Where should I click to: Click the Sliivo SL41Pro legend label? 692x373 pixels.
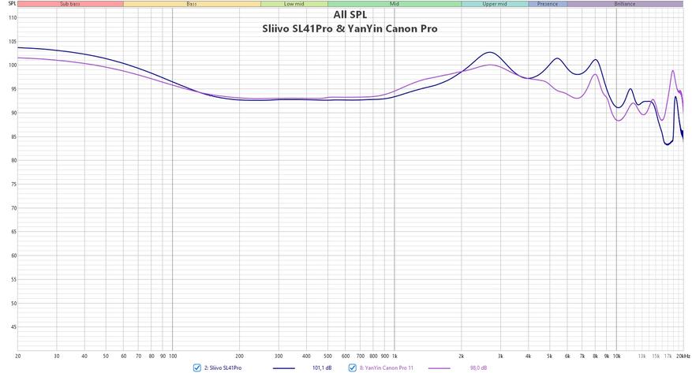tap(223, 367)
